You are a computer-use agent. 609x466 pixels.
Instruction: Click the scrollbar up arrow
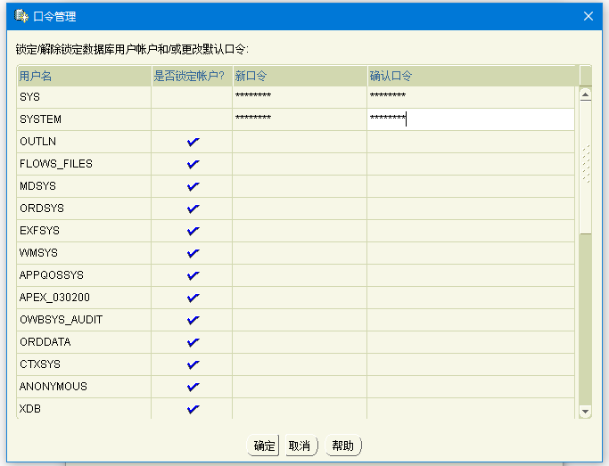(x=585, y=94)
